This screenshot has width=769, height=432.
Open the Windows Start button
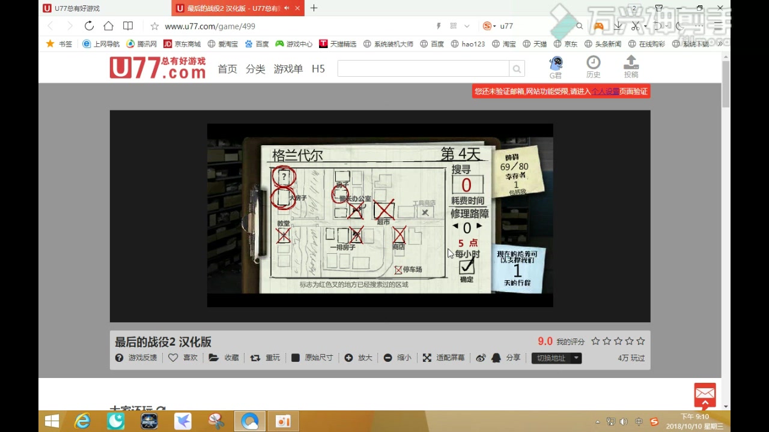coord(52,422)
